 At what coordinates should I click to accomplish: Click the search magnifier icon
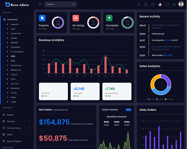pyautogui.click(x=73, y=4)
